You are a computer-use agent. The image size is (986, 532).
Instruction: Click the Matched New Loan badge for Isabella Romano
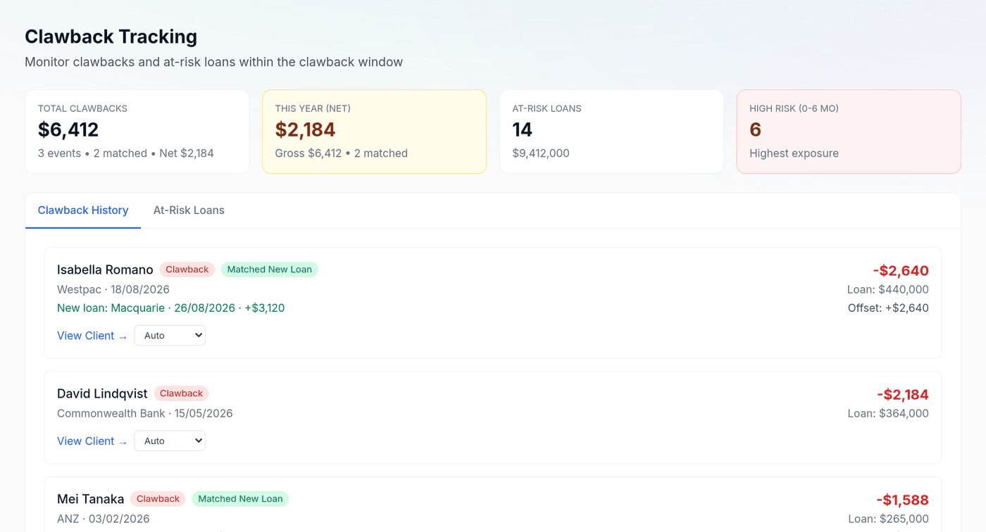tap(270, 270)
